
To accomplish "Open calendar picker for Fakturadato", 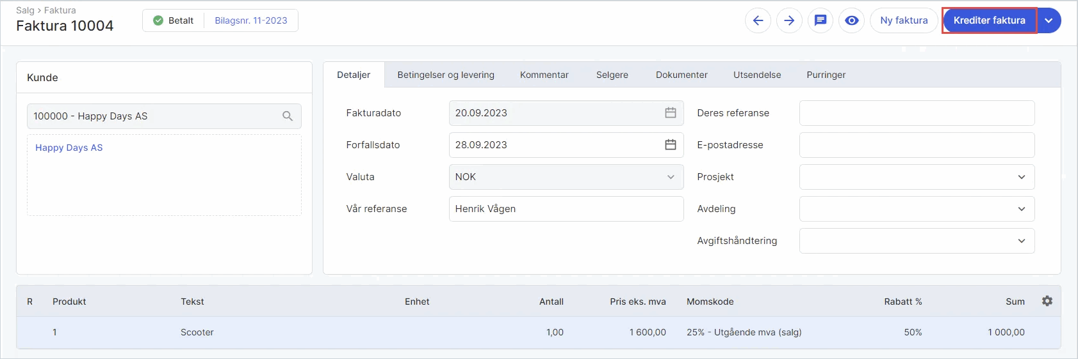I will tap(671, 113).
